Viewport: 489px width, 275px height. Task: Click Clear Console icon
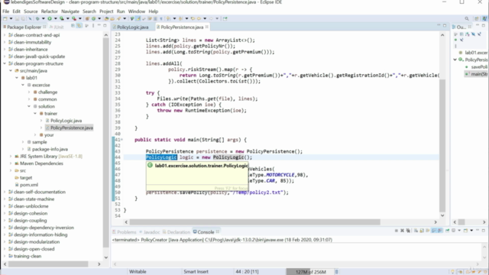(416, 231)
